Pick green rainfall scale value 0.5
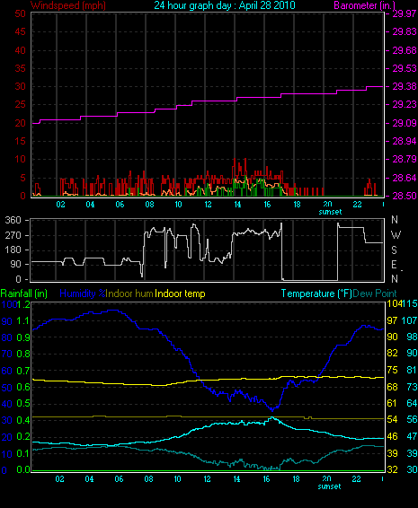Viewport: 418px width, 508px height. point(22,403)
